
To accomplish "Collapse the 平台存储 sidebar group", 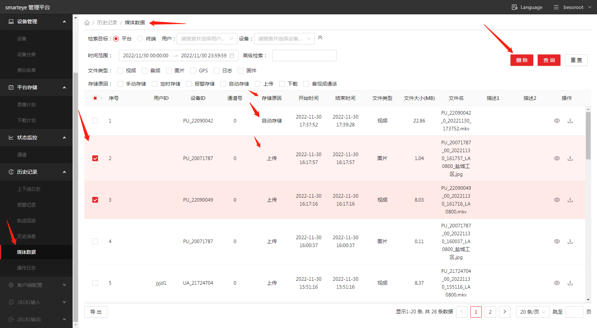I will (64, 87).
